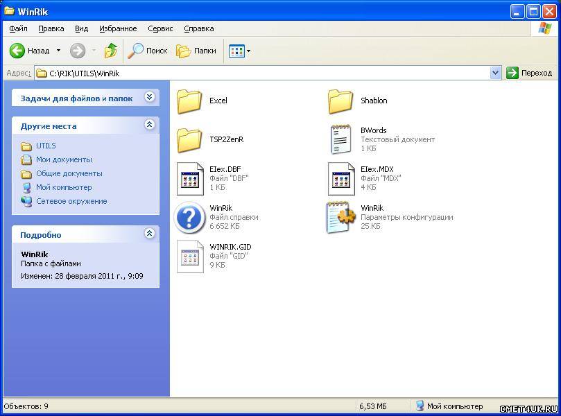The image size is (561, 416).
Task: Open the Правка menu
Action: click(51, 28)
